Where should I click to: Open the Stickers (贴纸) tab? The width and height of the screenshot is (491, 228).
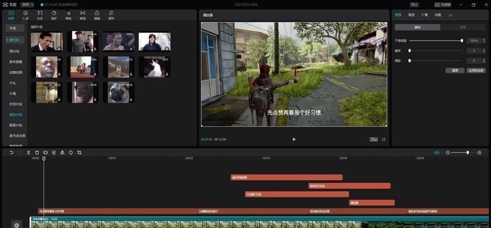(54, 15)
